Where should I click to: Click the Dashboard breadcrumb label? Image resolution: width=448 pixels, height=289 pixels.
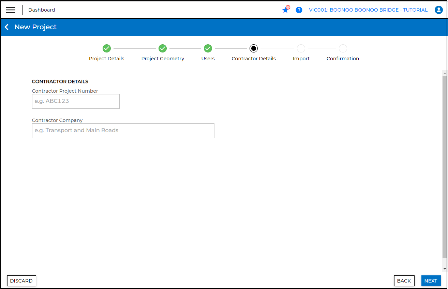pos(42,10)
